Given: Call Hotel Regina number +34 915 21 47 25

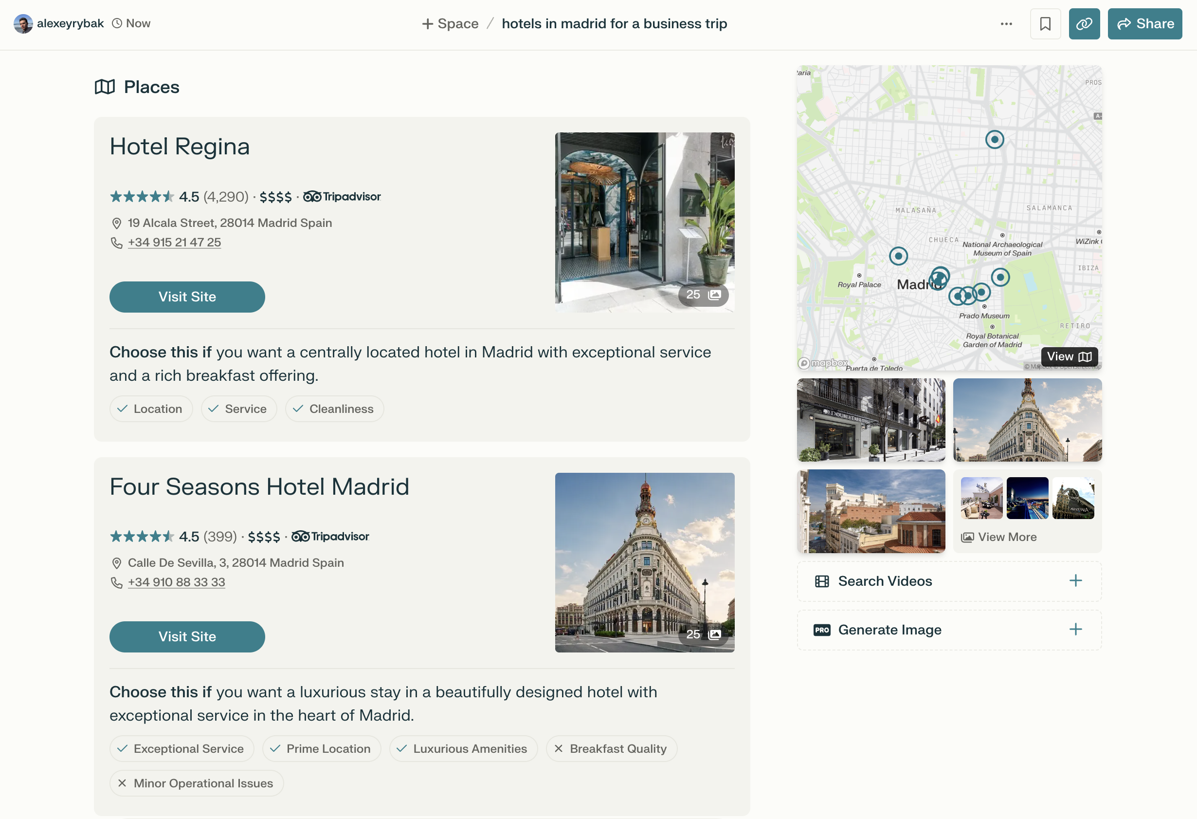Looking at the screenshot, I should 174,242.
